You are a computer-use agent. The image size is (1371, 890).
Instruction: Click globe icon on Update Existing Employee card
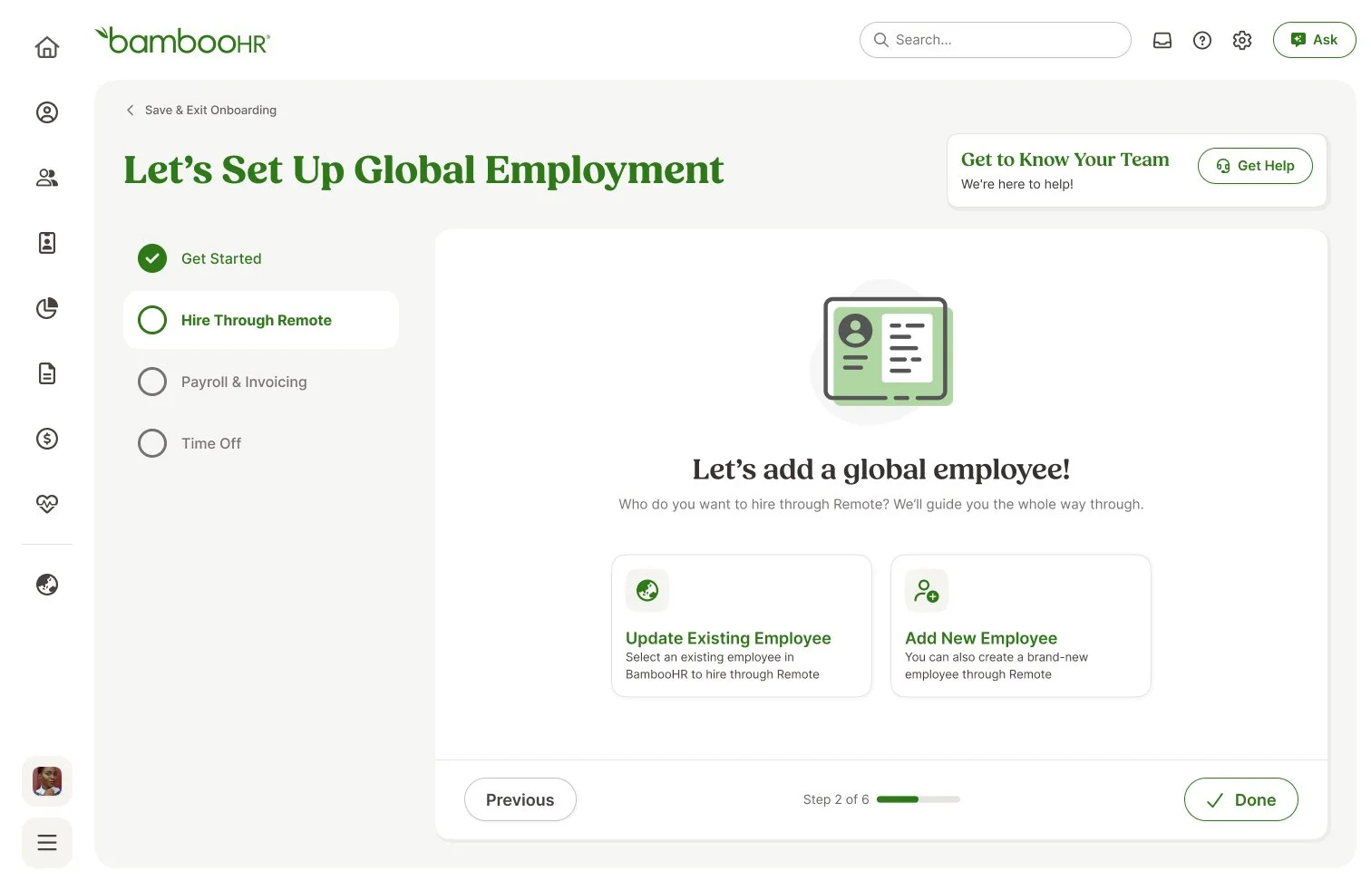click(x=647, y=591)
